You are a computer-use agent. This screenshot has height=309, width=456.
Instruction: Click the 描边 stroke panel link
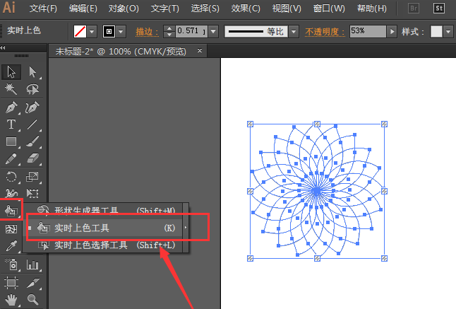coord(145,32)
